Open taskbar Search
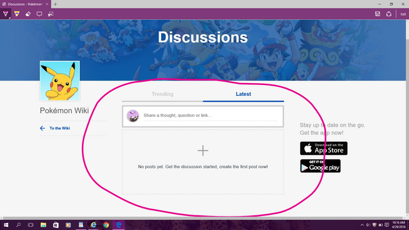Image resolution: width=409 pixels, height=230 pixels. [x=19, y=225]
